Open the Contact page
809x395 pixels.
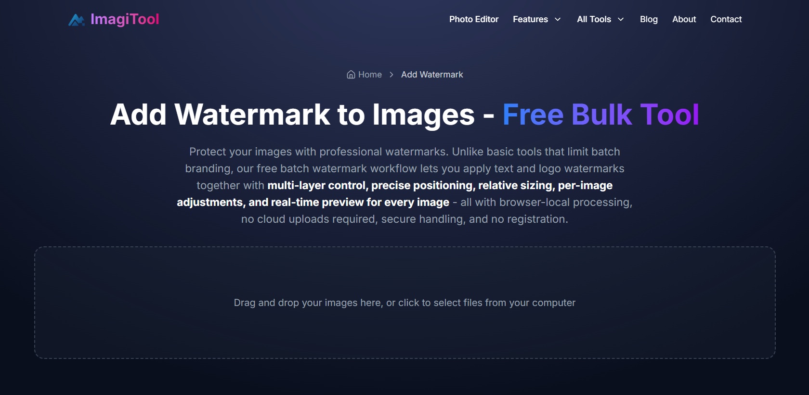(x=726, y=19)
